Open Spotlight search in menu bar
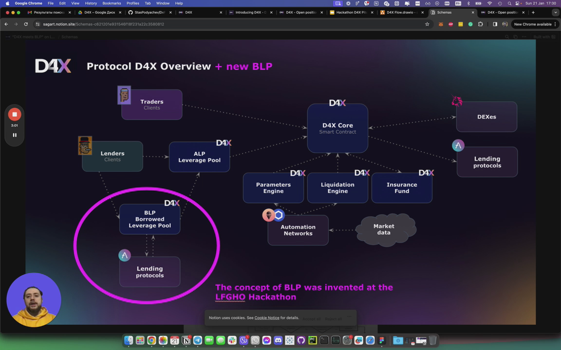The height and width of the screenshot is (350, 561). coord(509,3)
